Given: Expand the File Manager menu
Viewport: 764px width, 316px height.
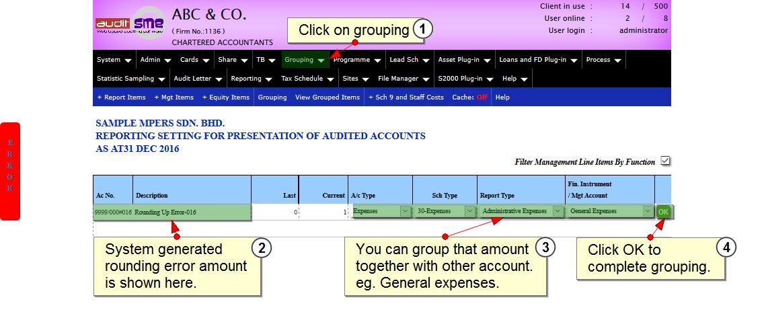Looking at the screenshot, I should (x=402, y=79).
